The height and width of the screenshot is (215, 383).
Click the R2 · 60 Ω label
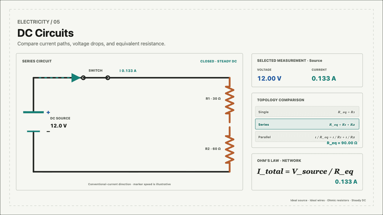click(213, 149)
